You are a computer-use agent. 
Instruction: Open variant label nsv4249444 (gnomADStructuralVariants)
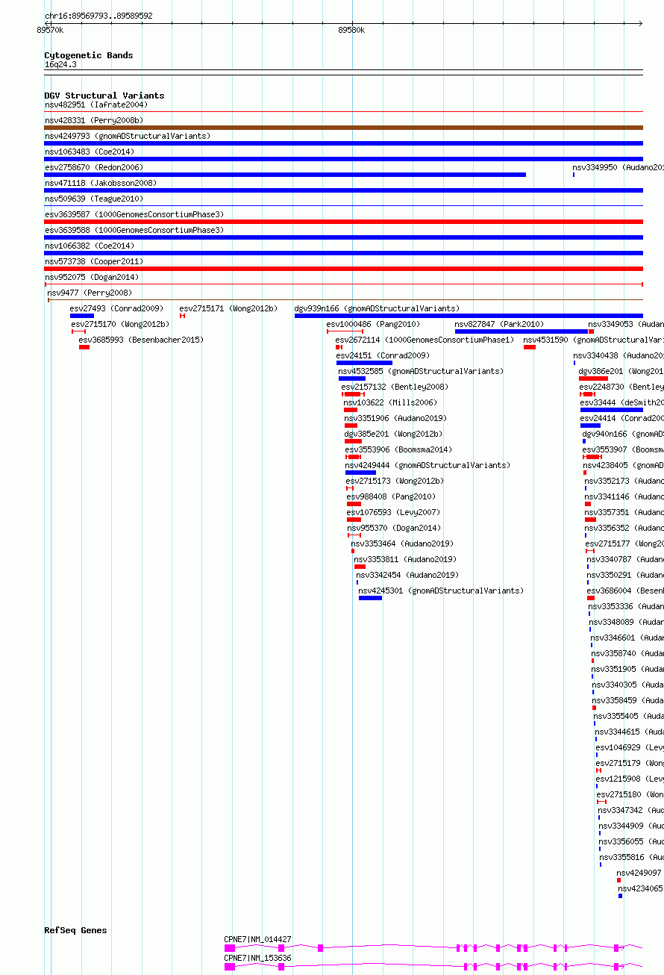428,465
